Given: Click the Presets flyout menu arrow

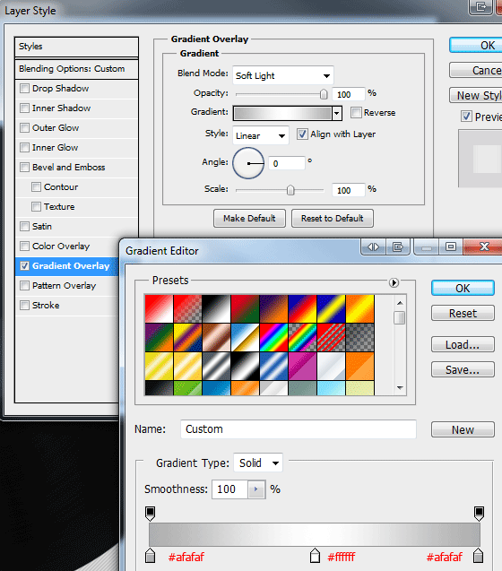Looking at the screenshot, I should 394,282.
